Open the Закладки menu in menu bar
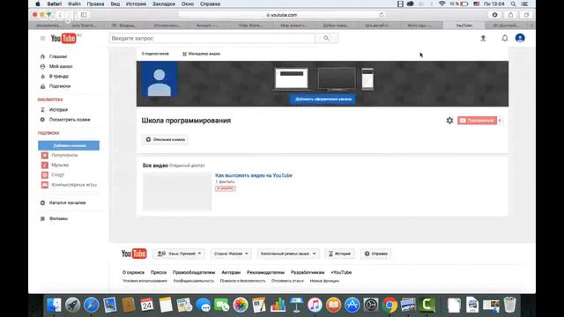The image size is (564, 317). (164, 4)
